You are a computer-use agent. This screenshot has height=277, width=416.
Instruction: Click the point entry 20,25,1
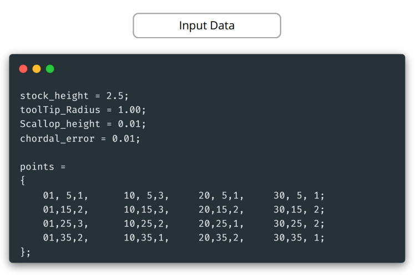221,224
